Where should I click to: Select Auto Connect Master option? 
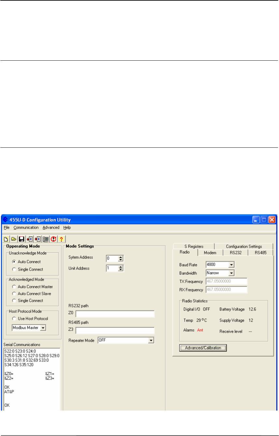(x=32, y=287)
